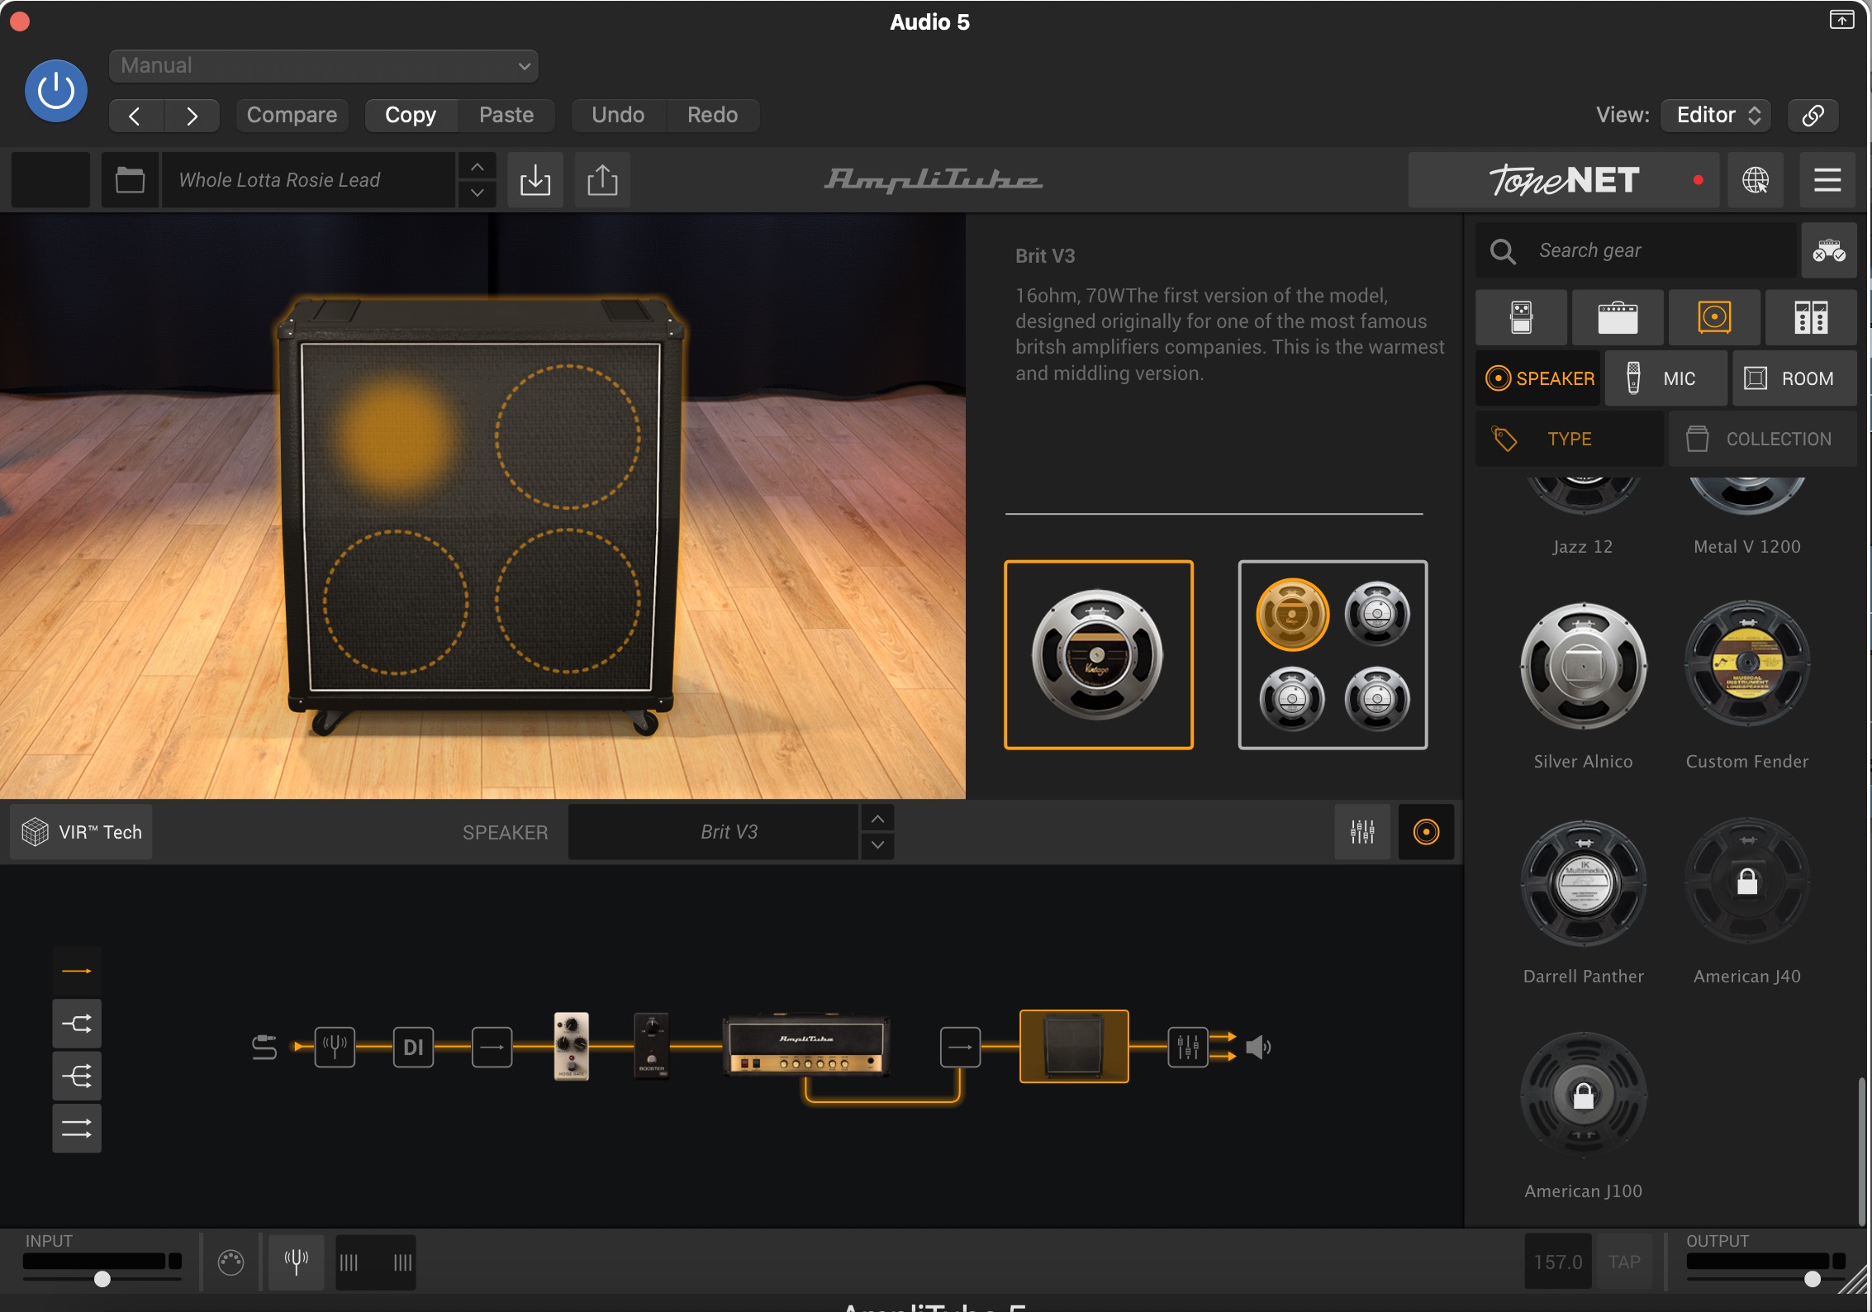
Task: Select the white noise gate pedal
Action: coord(571,1046)
